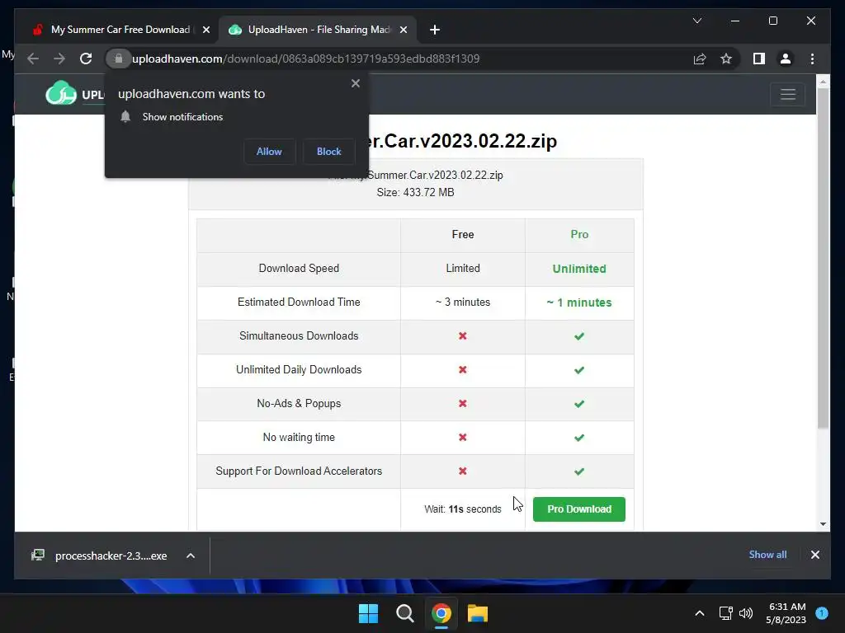The image size is (845, 633).
Task: Click the notification bell icon
Action: [125, 117]
